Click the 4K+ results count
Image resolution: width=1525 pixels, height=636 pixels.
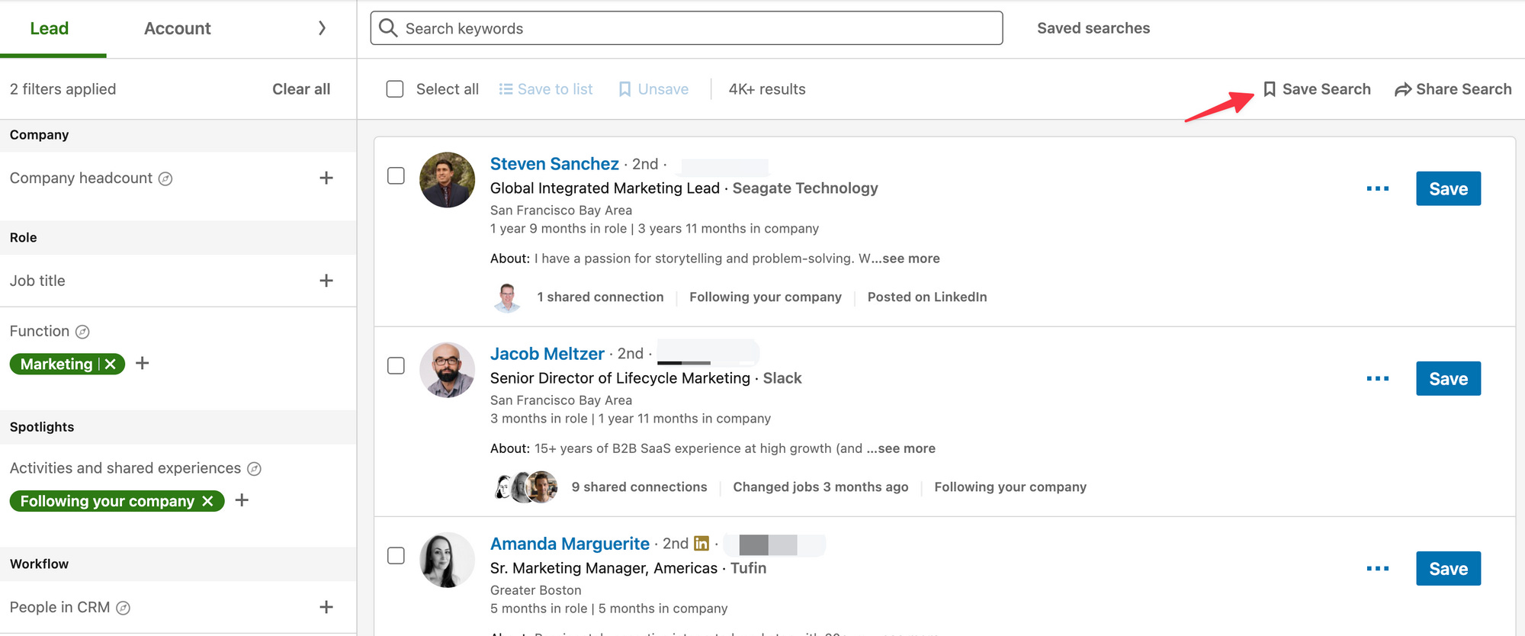(x=767, y=89)
